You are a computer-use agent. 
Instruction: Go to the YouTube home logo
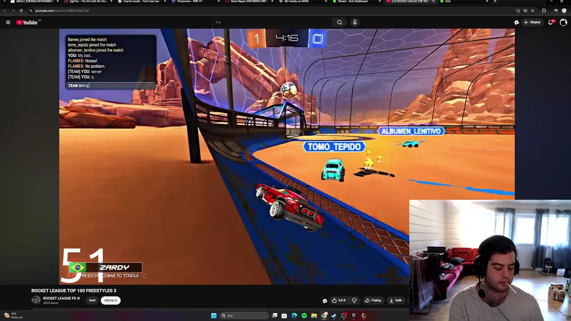click(x=27, y=22)
